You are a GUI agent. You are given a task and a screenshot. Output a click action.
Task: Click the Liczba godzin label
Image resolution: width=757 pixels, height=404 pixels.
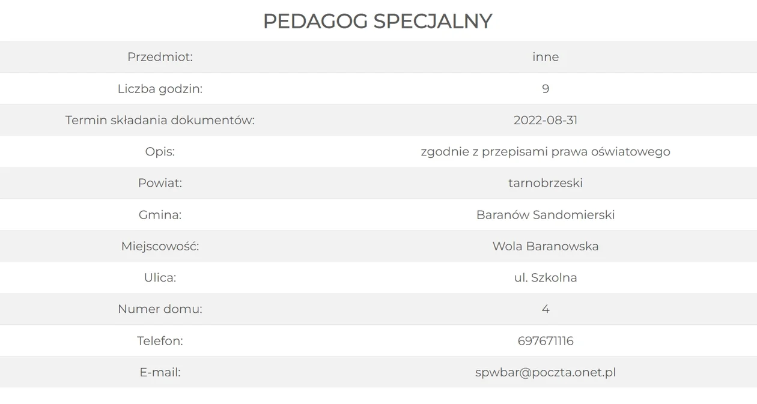pyautogui.click(x=160, y=89)
